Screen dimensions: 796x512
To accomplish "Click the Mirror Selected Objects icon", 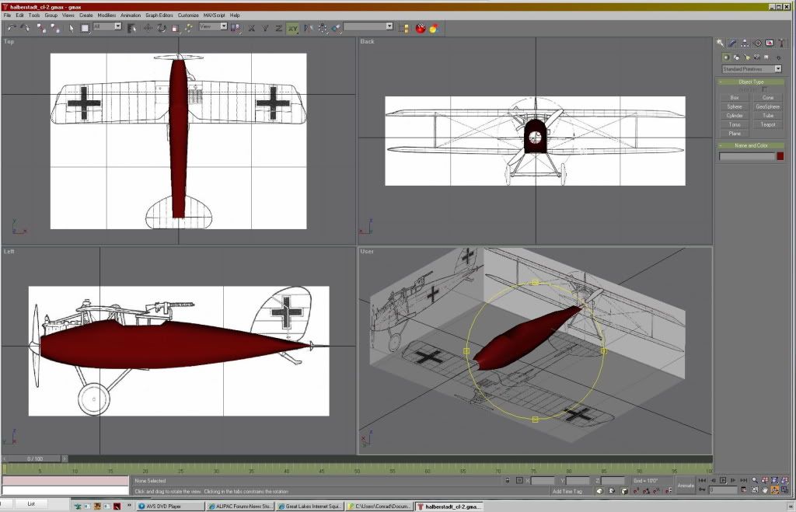I will pyautogui.click(x=308, y=29).
